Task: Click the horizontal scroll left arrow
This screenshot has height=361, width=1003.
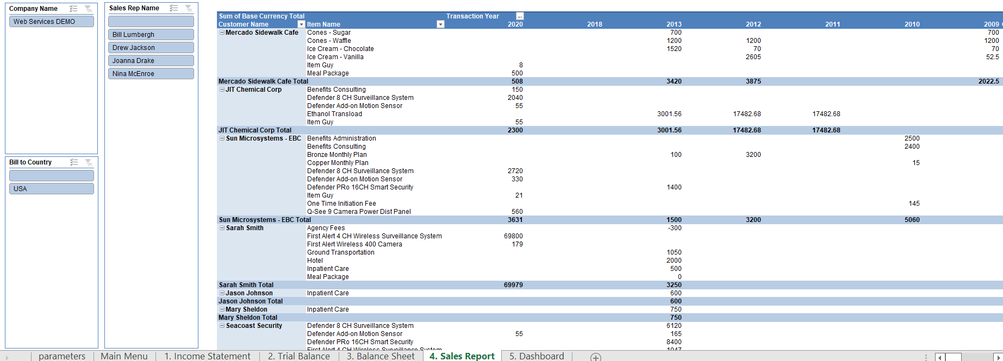Action: [x=939, y=357]
